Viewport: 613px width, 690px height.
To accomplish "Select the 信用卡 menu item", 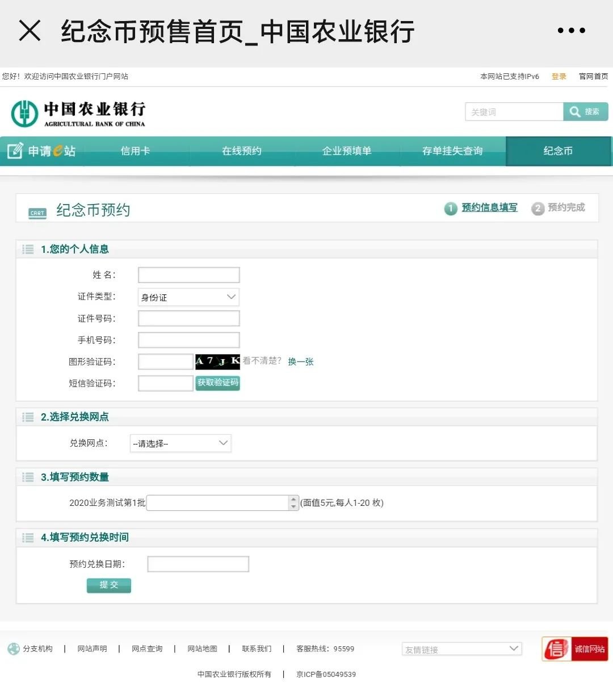I will [x=135, y=151].
